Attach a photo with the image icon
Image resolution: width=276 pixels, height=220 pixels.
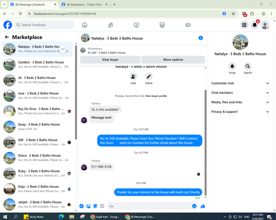pos(88,206)
